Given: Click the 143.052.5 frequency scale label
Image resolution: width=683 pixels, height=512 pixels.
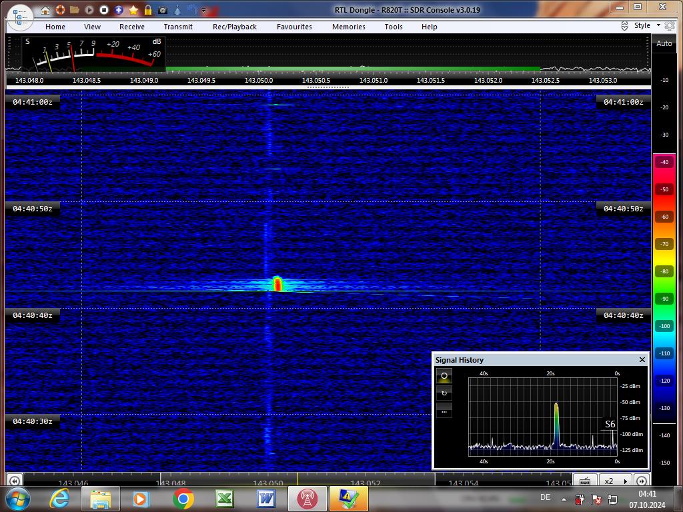Looking at the screenshot, I should click(546, 81).
